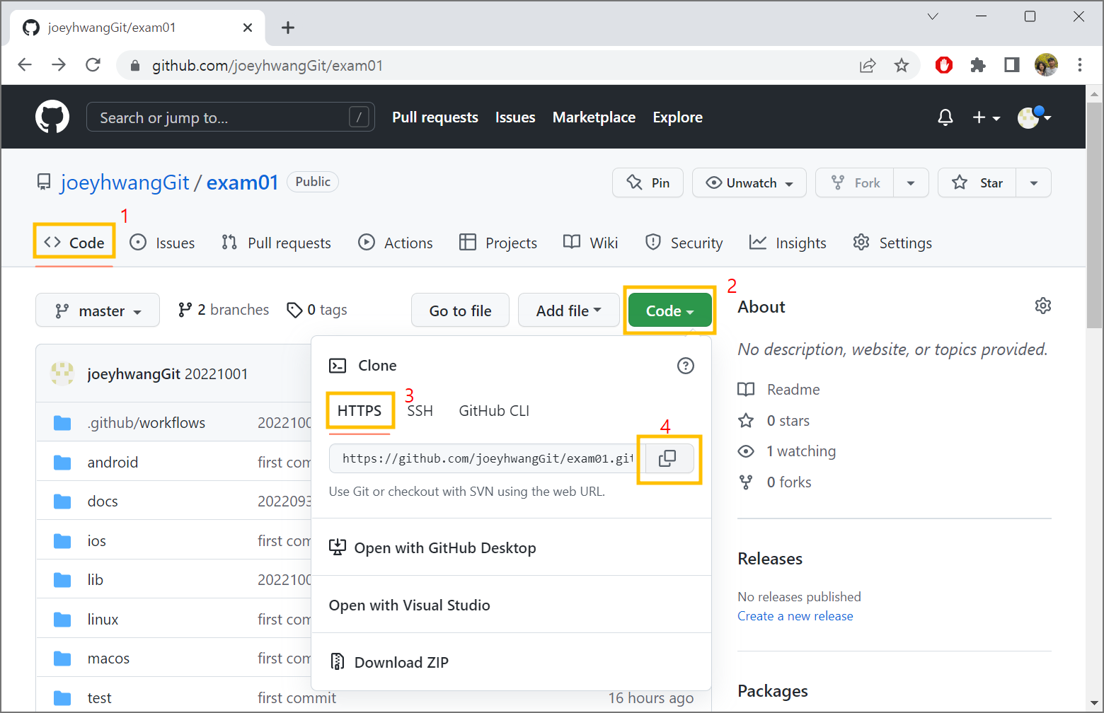Click the Unwatch button
The height and width of the screenshot is (713, 1104).
coord(749,182)
